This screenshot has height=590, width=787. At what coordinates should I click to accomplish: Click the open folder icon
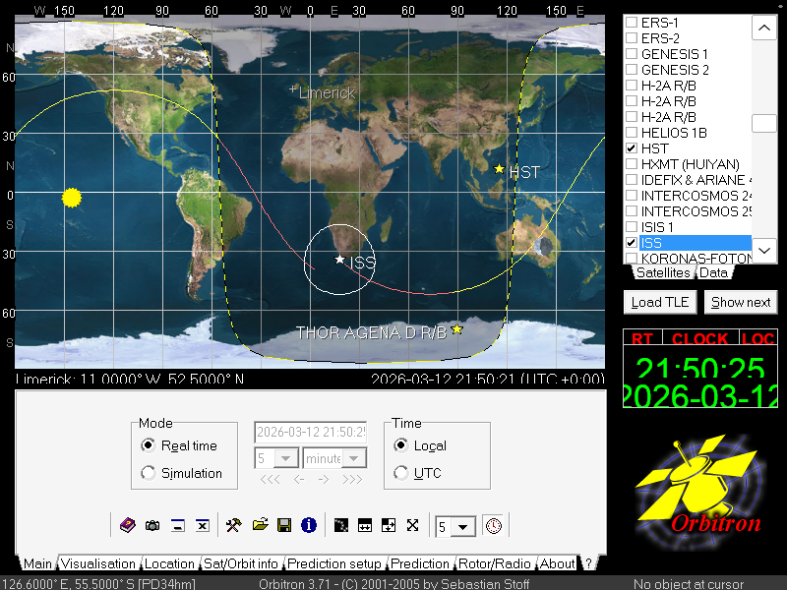(x=260, y=526)
